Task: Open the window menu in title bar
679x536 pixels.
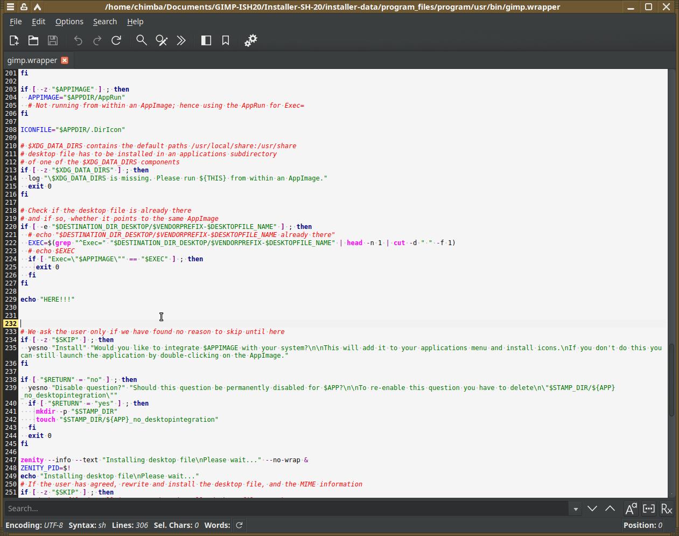Action: [10, 7]
